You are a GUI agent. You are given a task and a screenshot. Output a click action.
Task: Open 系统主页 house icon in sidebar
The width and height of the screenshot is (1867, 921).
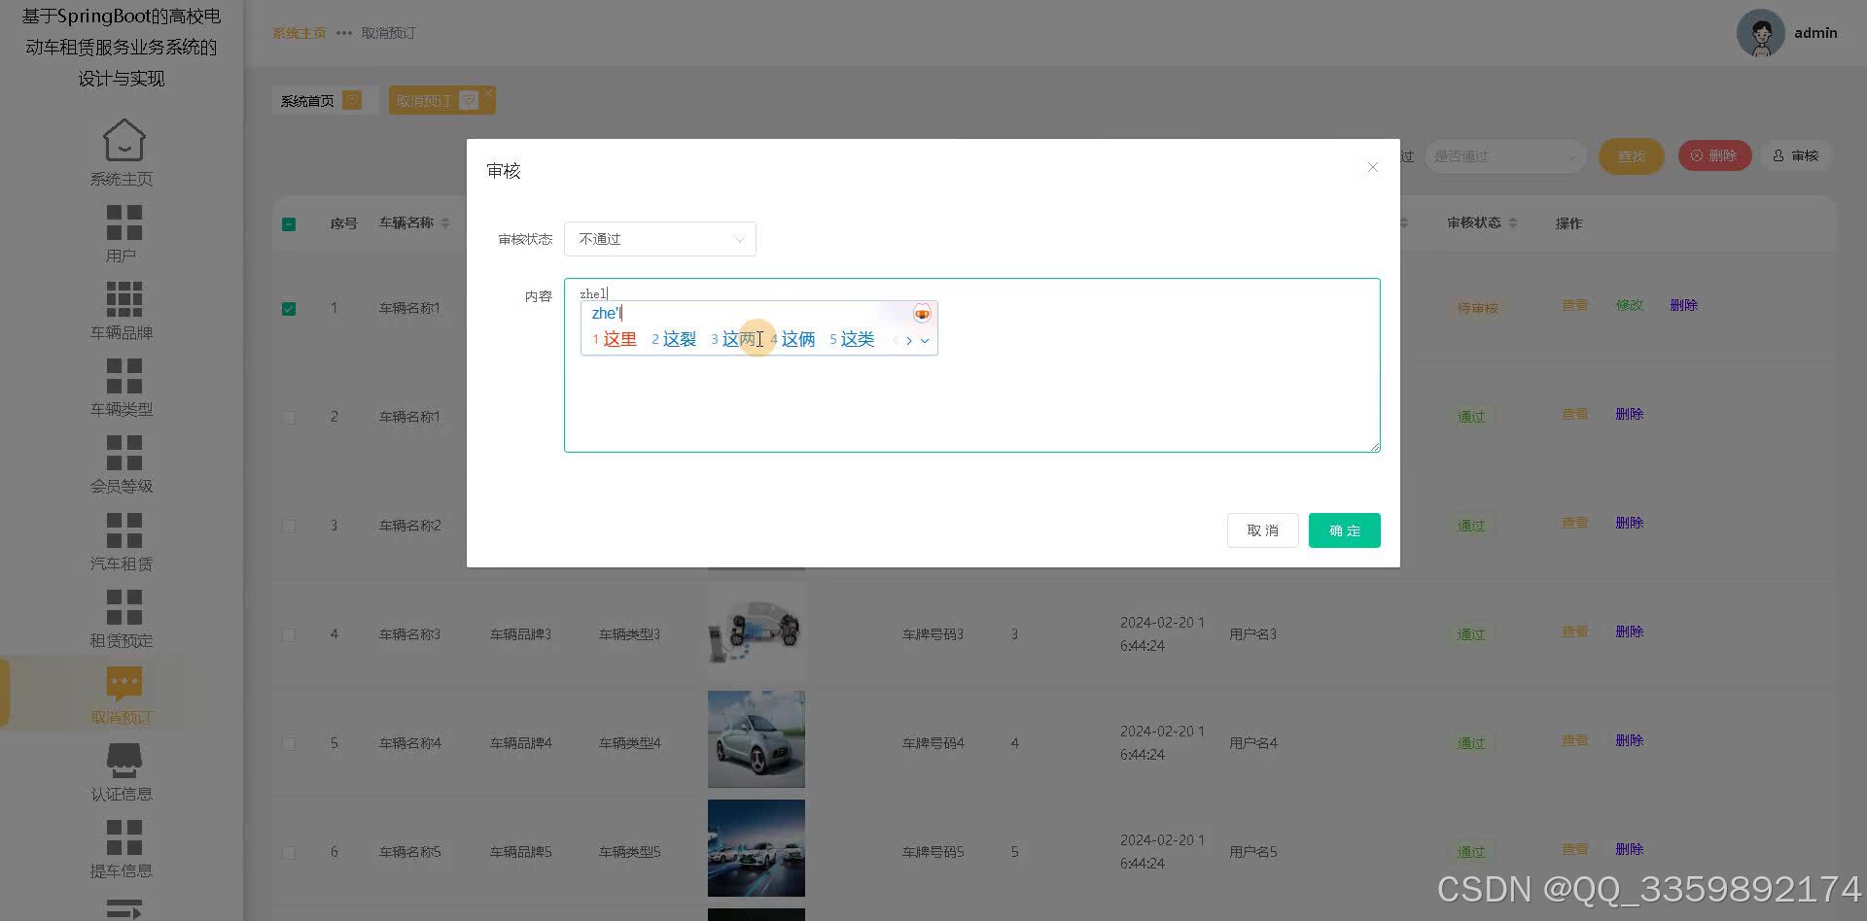[123, 140]
